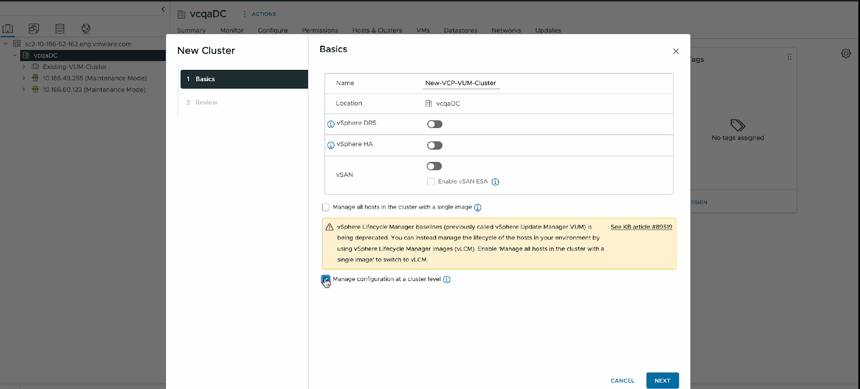Show cluster level configuration info icon

point(447,279)
